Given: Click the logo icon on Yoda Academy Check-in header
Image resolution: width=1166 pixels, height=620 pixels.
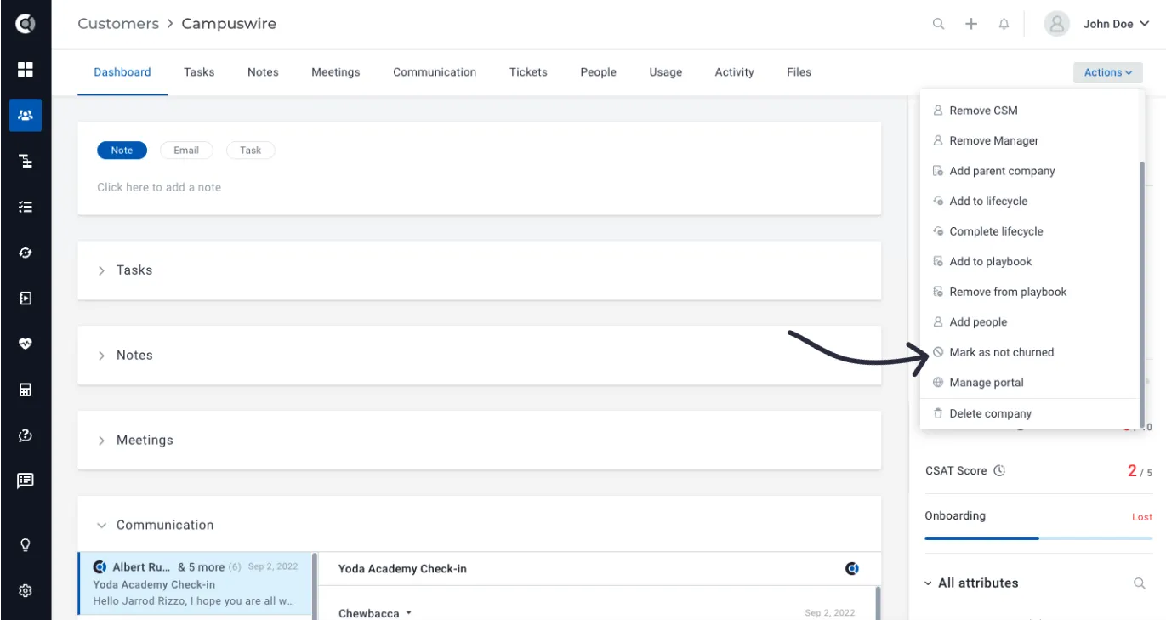Looking at the screenshot, I should [852, 568].
